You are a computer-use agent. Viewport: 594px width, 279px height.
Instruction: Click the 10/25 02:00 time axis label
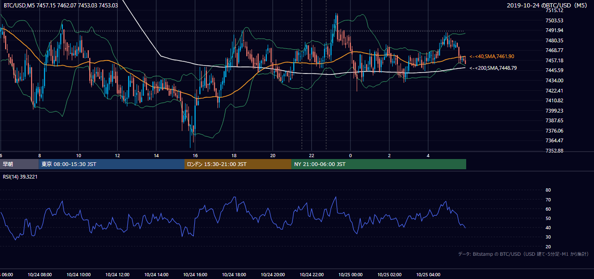coord(389,275)
